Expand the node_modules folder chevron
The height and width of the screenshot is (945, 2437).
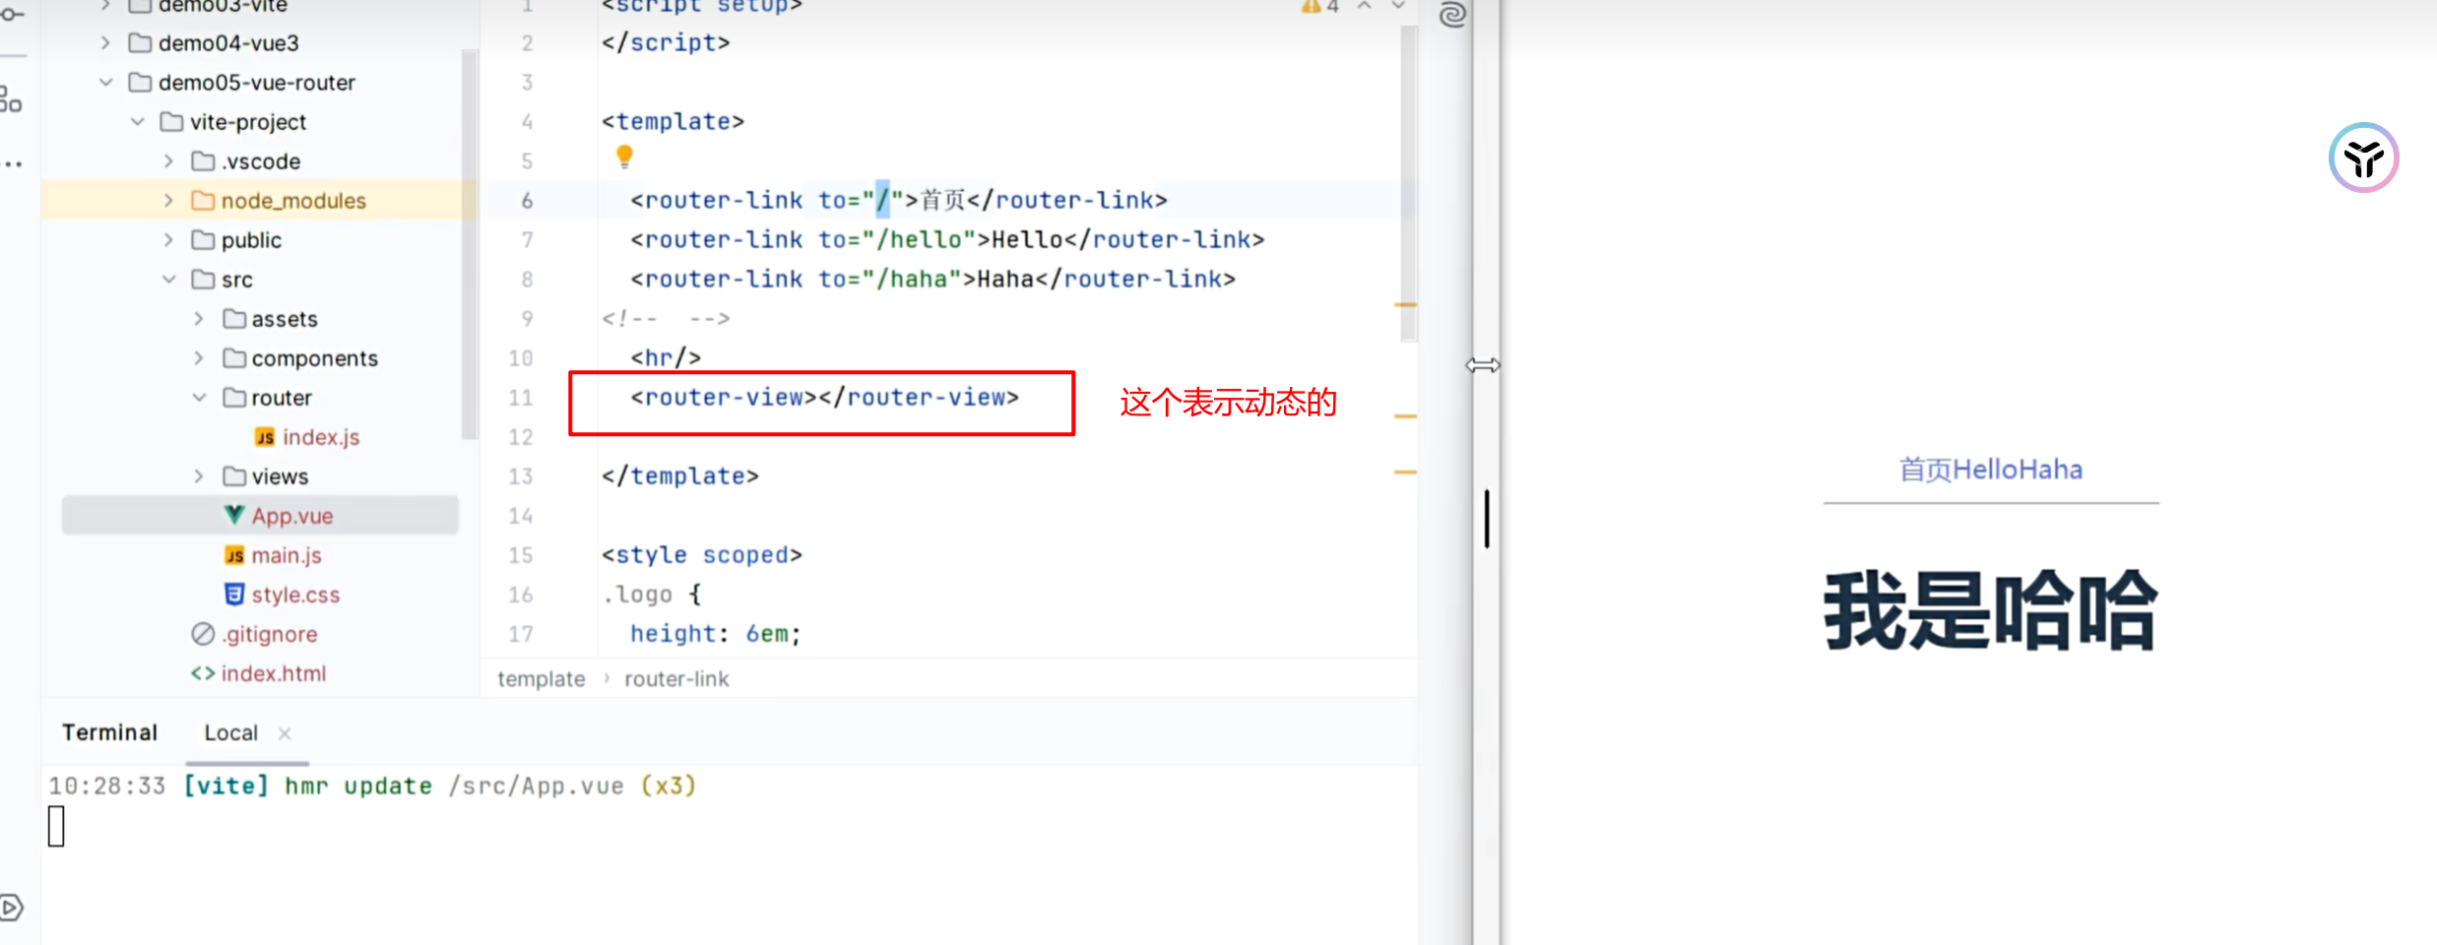(168, 201)
